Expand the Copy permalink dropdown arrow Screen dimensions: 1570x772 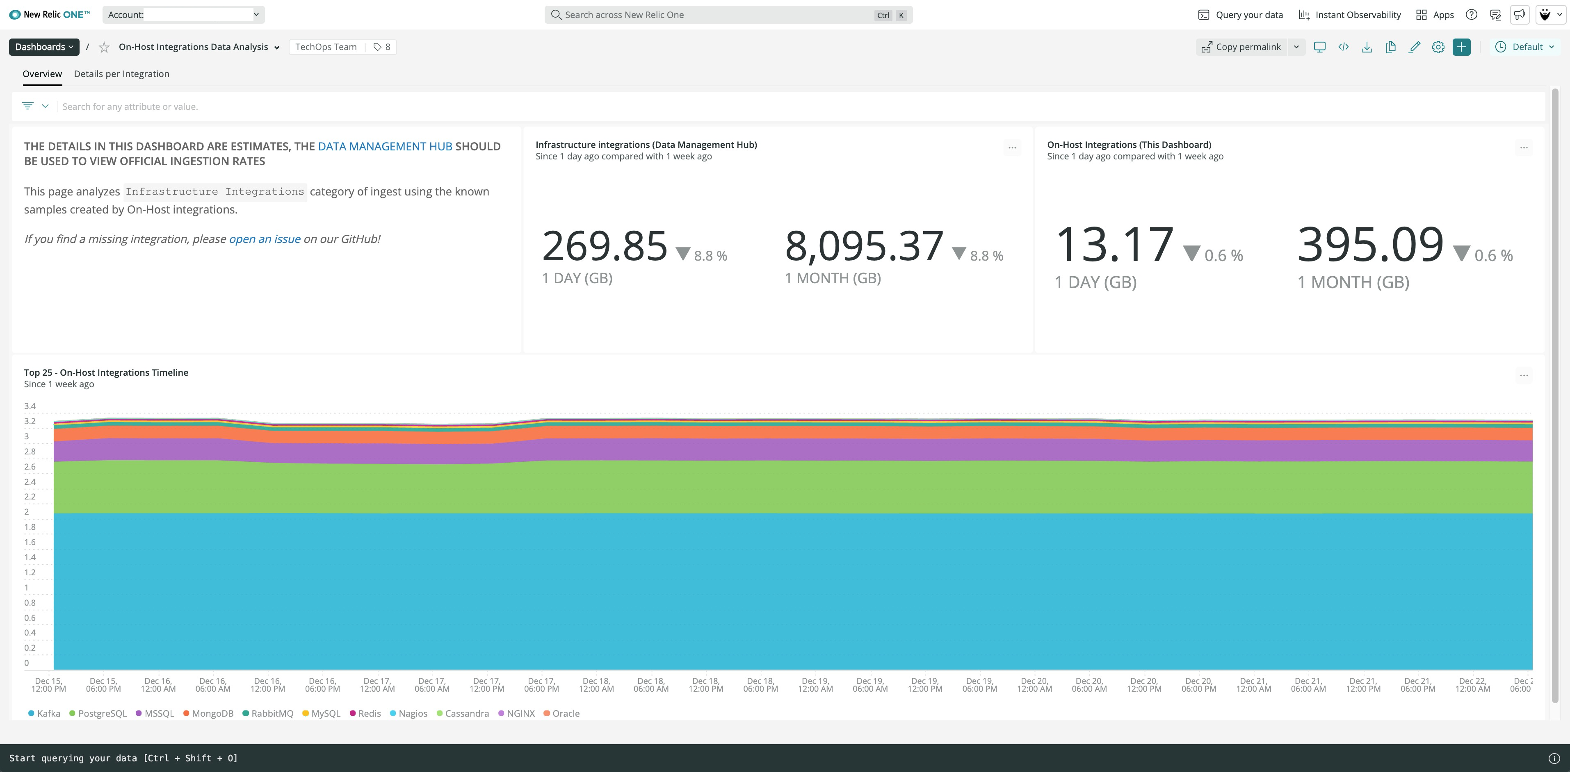(x=1296, y=47)
